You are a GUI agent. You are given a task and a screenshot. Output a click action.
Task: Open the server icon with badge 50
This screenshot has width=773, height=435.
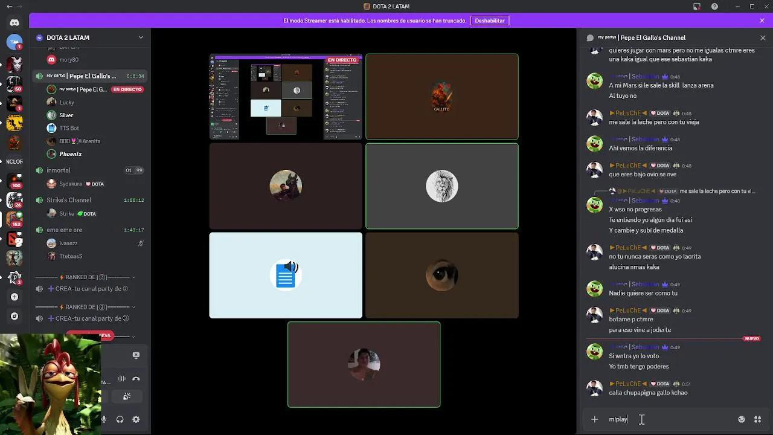[x=14, y=84]
